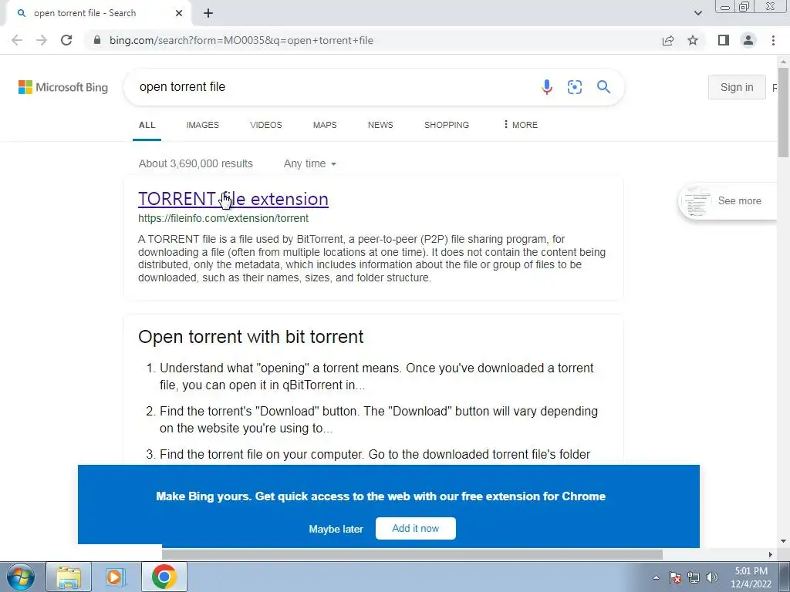Dismiss banner with Maybe later
The width and height of the screenshot is (790, 592).
pyautogui.click(x=336, y=529)
